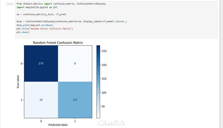223x128 pixels.
Task: Click the ConfusionMatrixDisplay assignment line
Action: (71, 21)
